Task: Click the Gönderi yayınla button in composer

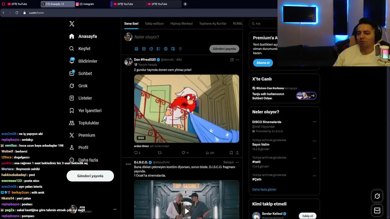Action: [224, 49]
